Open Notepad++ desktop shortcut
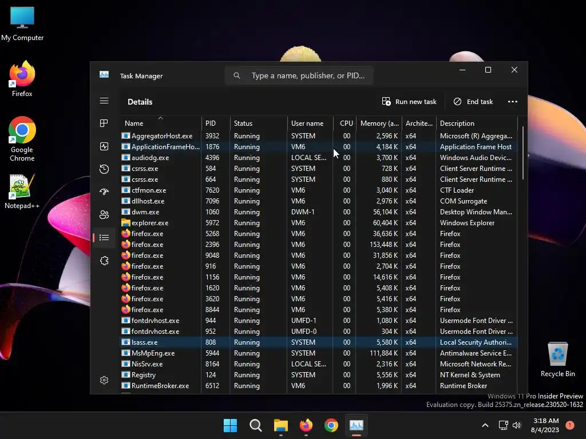The height and width of the screenshot is (439, 586). click(22, 191)
